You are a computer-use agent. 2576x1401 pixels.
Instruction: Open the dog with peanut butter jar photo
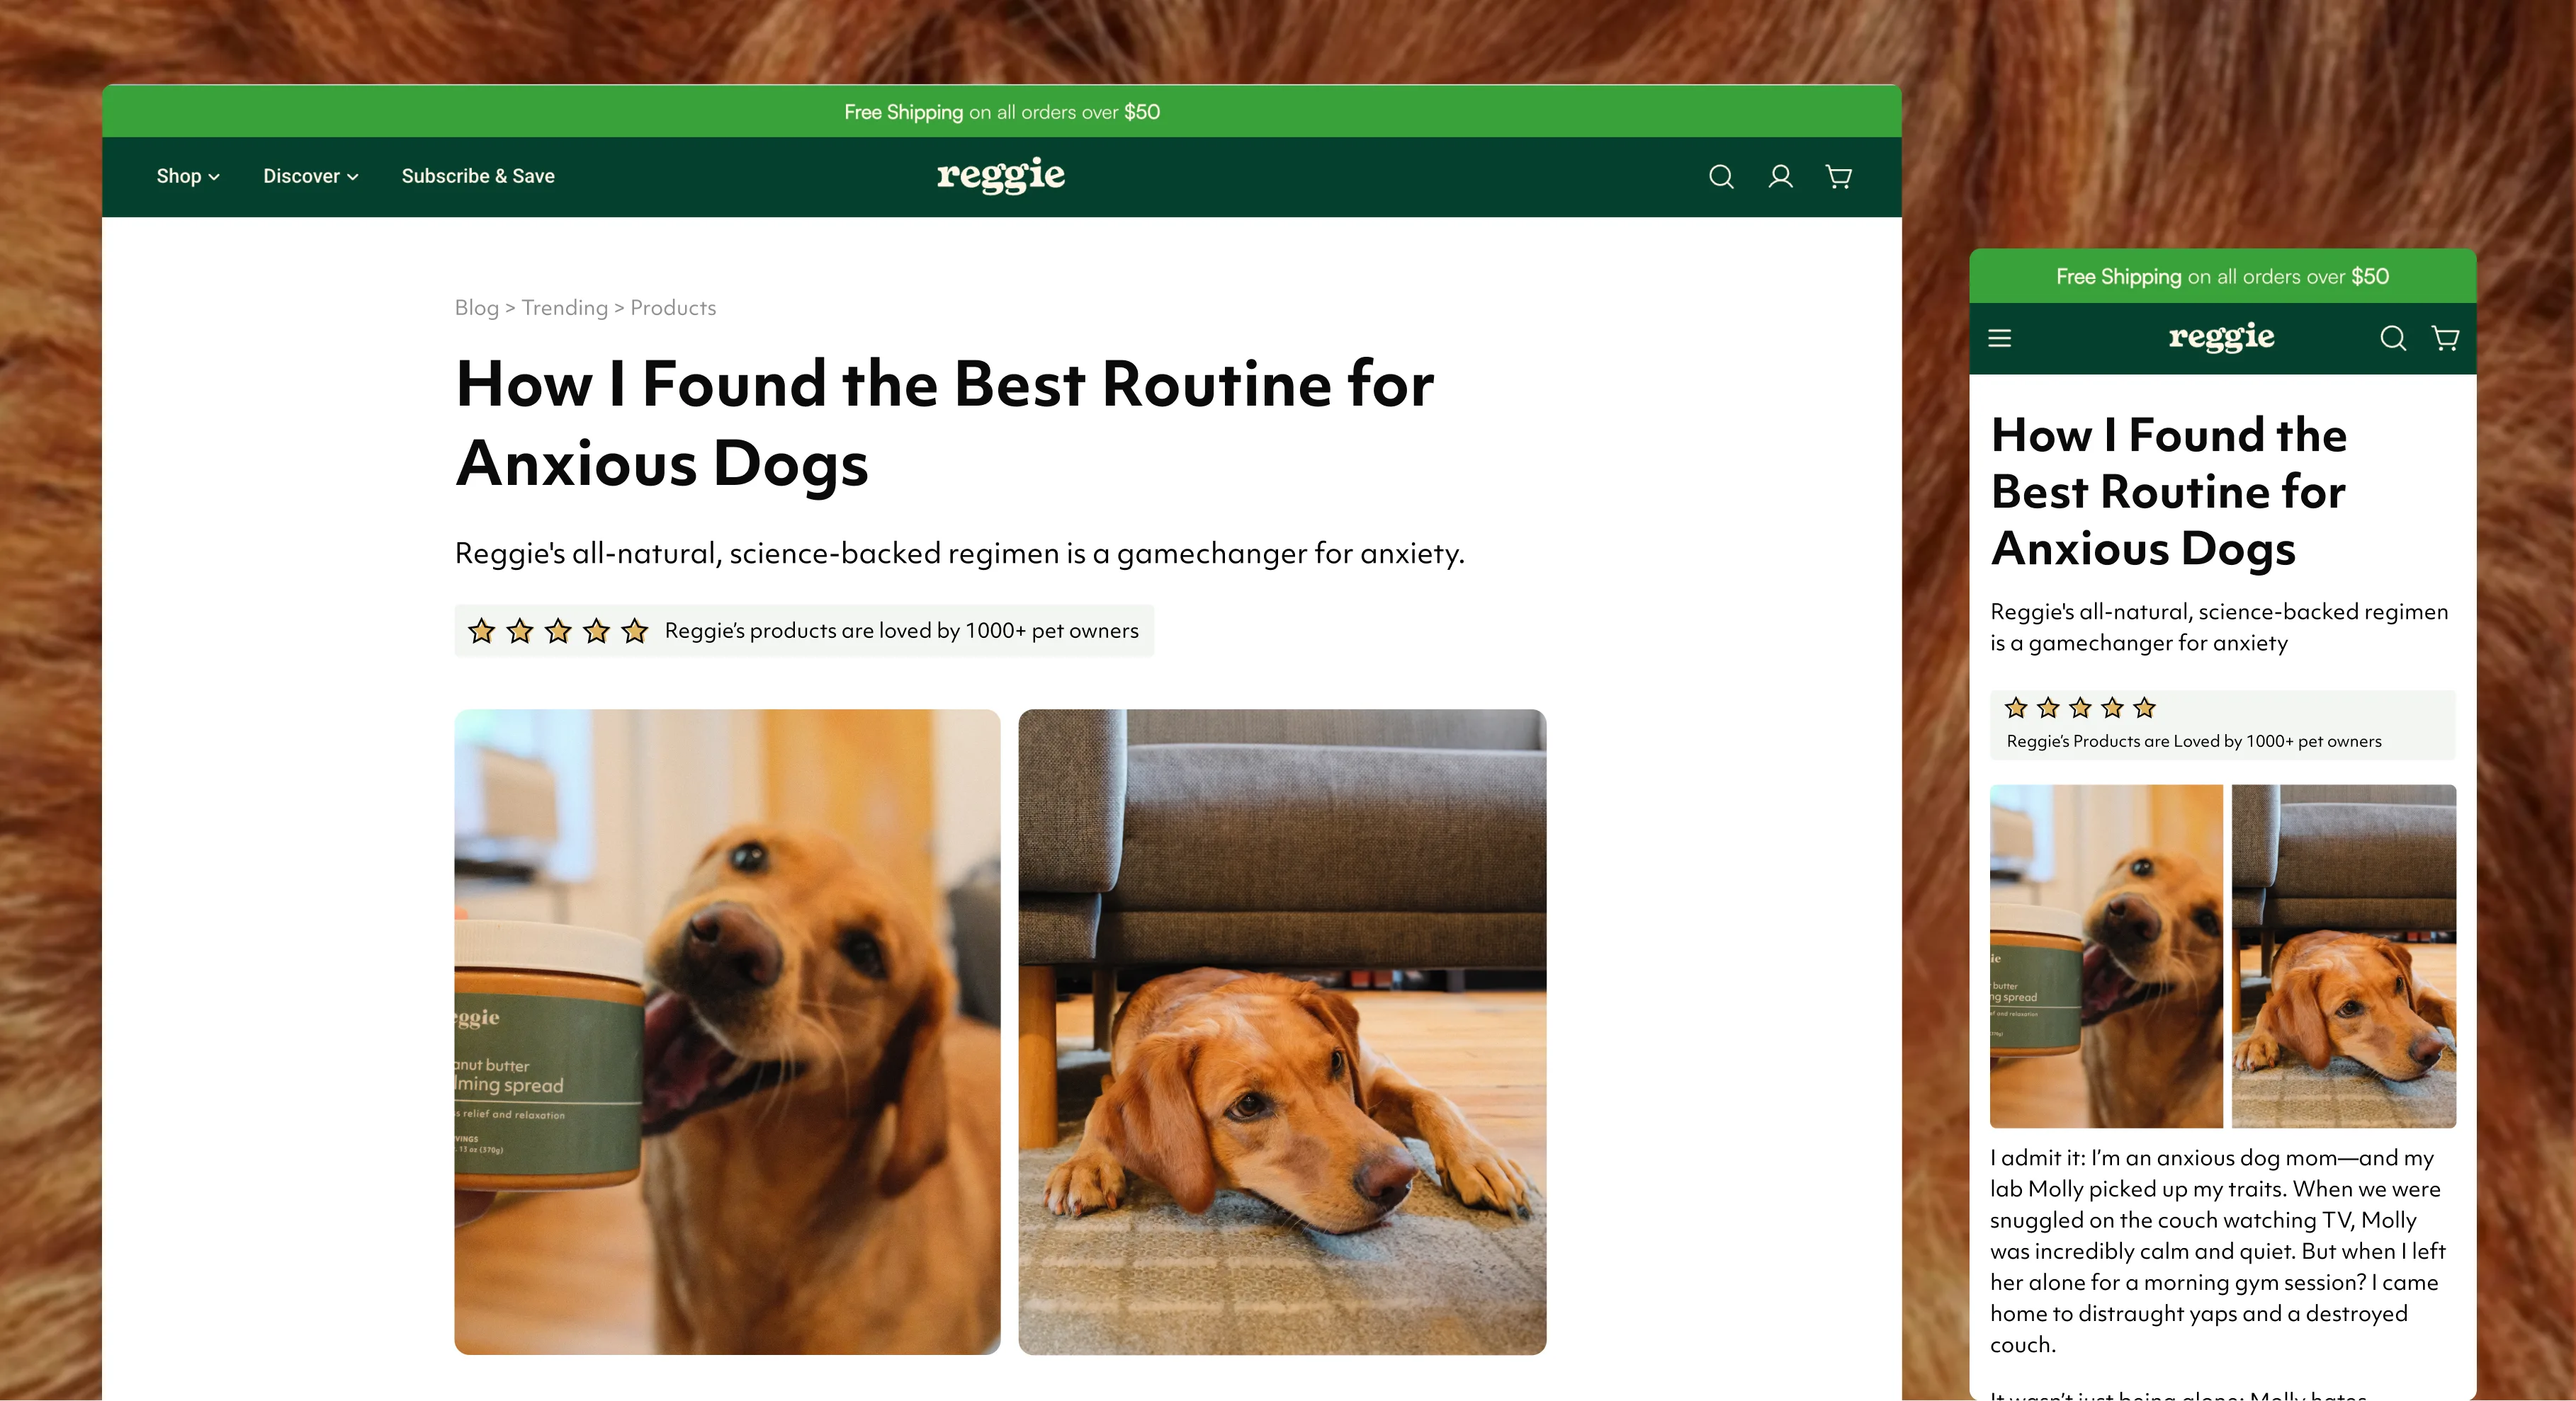[x=727, y=1031]
